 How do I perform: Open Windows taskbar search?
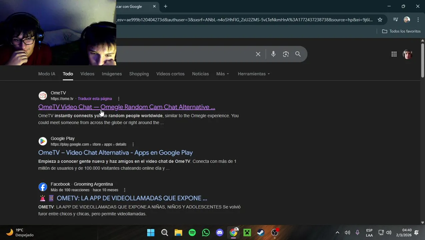click(x=165, y=232)
